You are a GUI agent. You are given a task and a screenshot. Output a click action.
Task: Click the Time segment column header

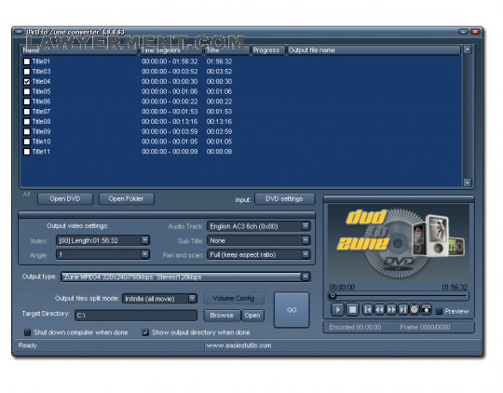pyautogui.click(x=171, y=50)
